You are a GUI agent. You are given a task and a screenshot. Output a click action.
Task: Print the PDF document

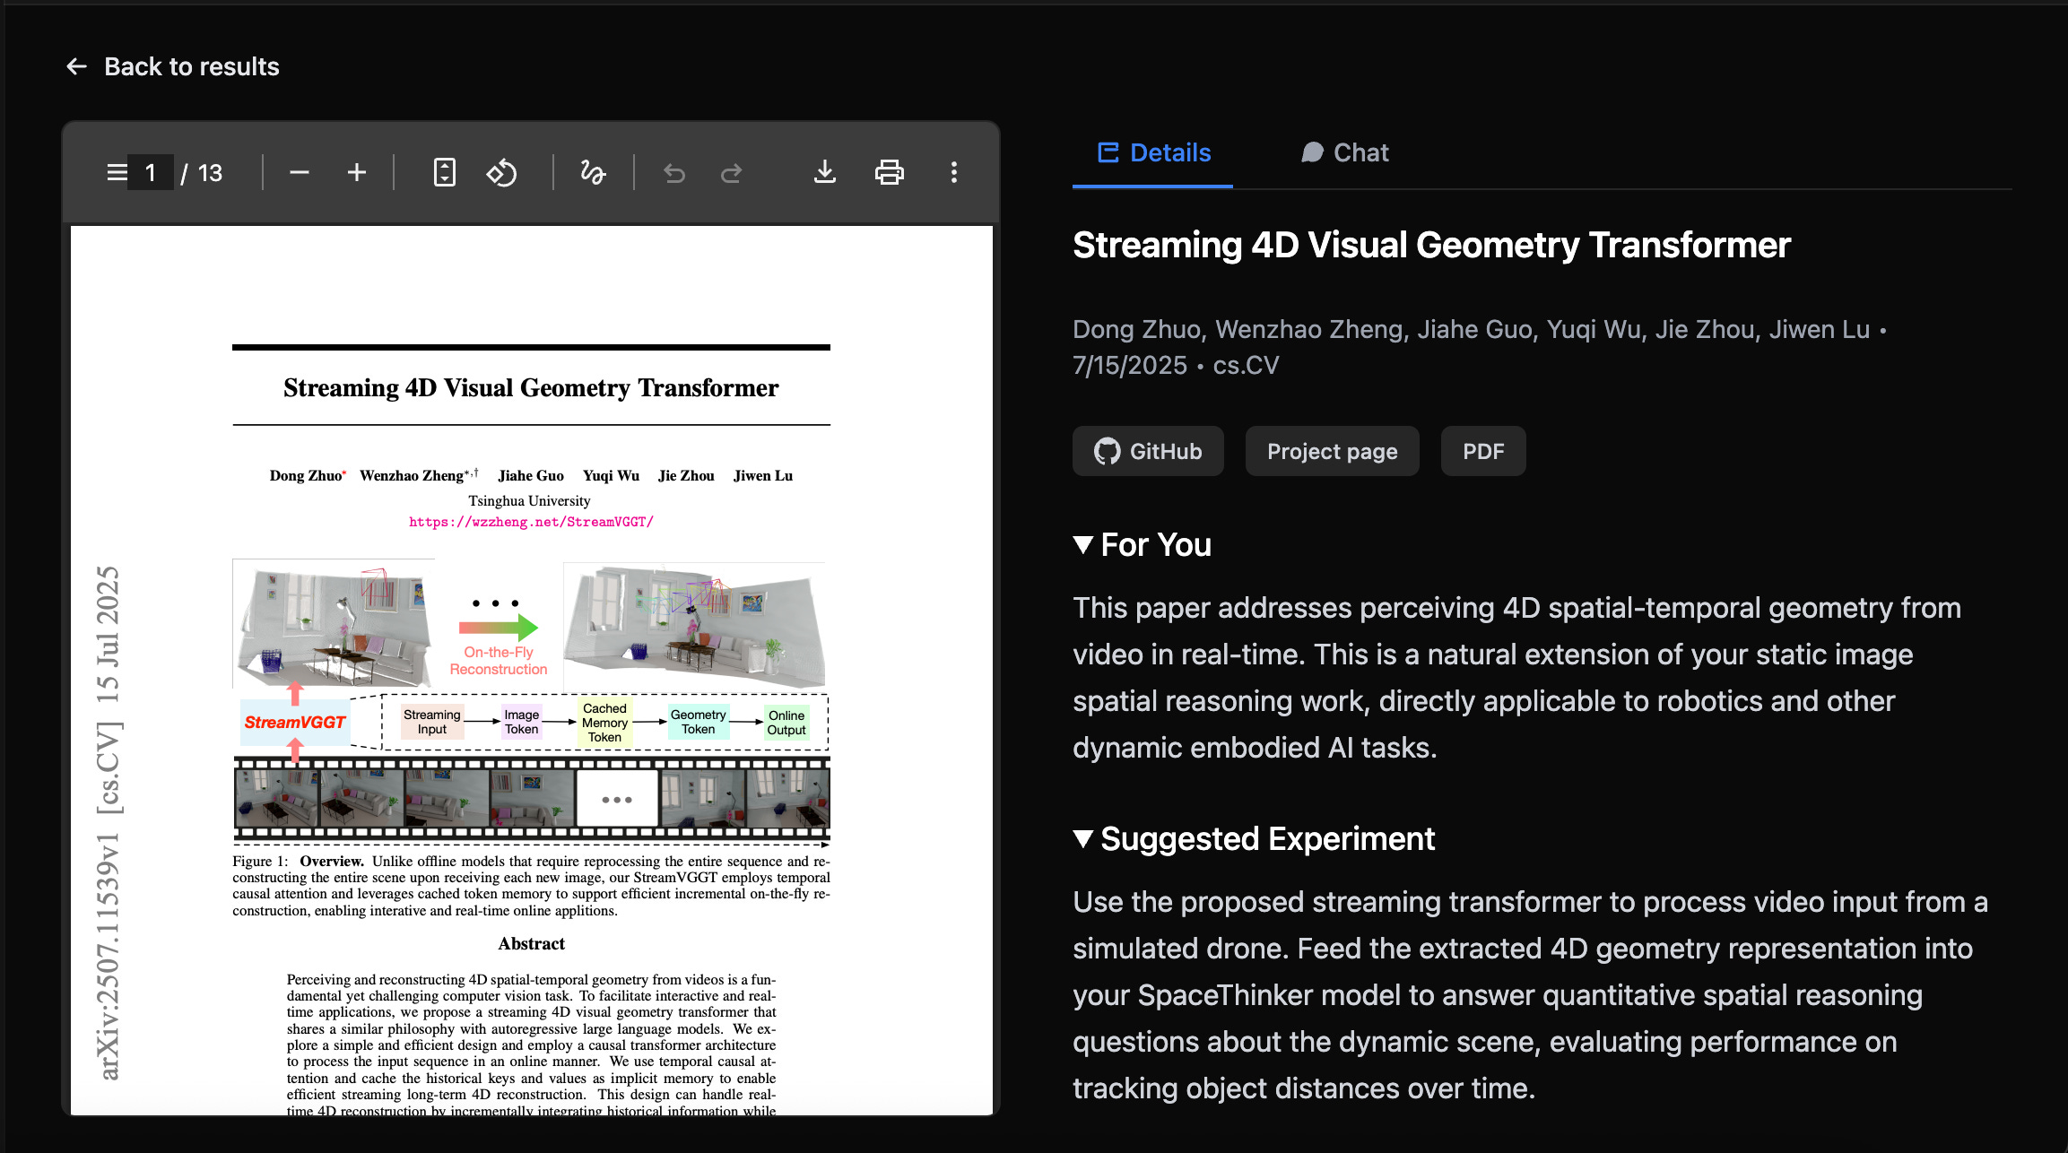coord(889,172)
